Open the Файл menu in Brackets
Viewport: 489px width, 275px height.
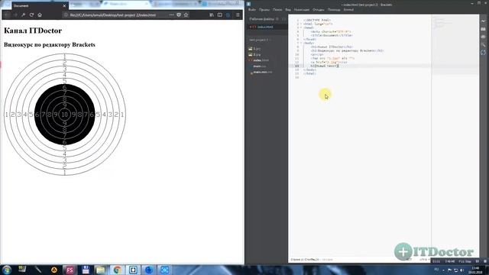pos(252,10)
